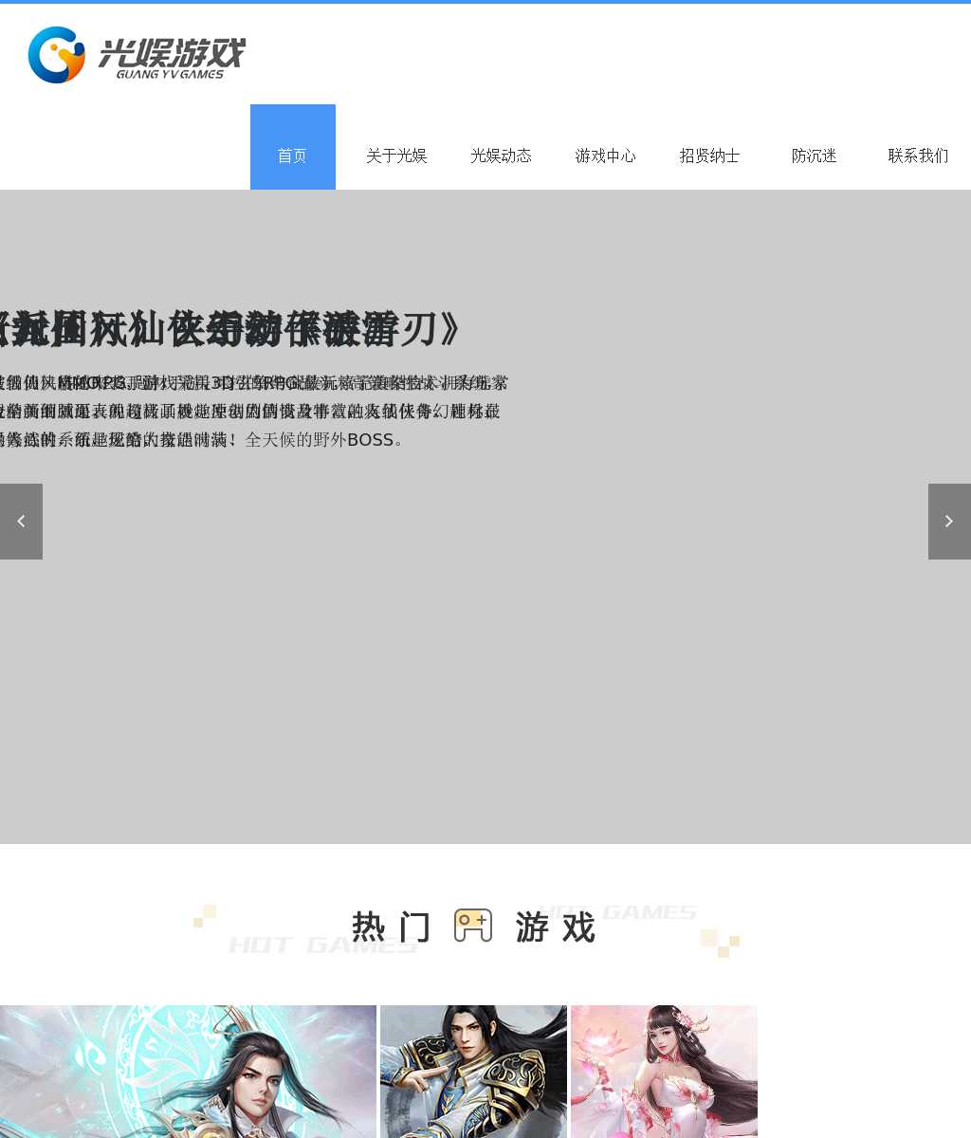Select the 招贤纳士 recruitment menu item
This screenshot has height=1138, width=971.
point(709,156)
